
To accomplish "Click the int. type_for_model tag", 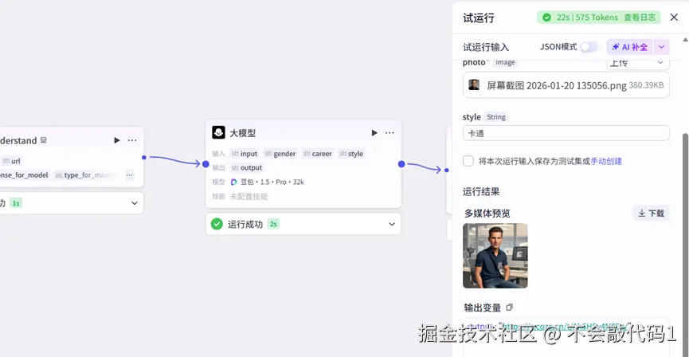I will [83, 175].
